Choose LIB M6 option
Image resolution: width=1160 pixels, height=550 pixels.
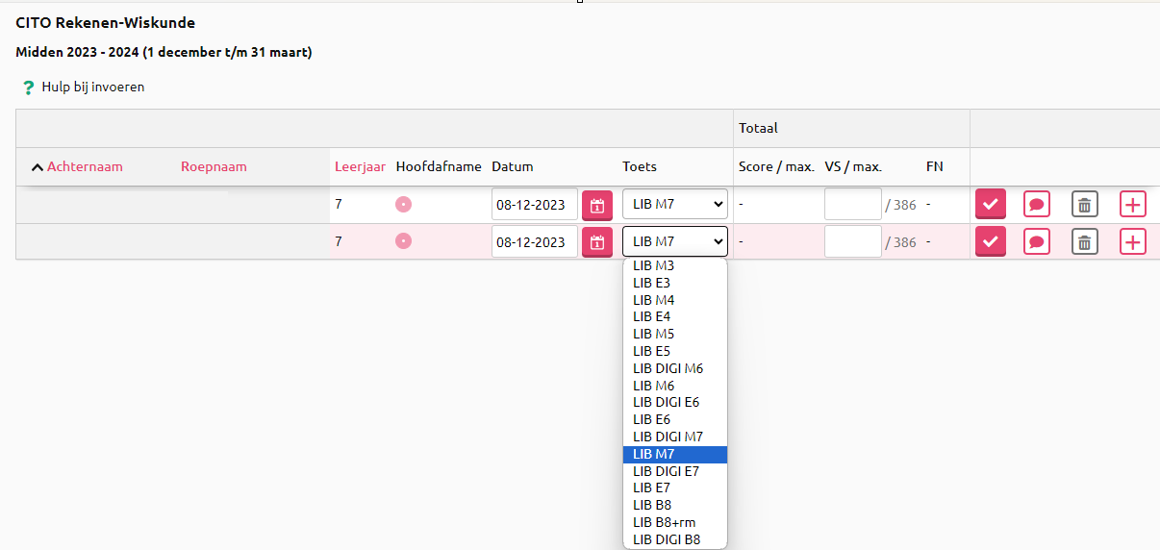click(x=675, y=386)
